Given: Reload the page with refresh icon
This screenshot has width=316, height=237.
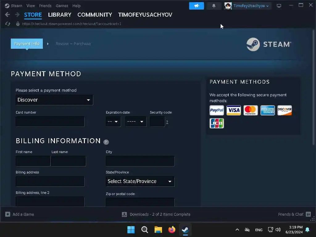Looking at the screenshot, I should tap(8, 24).
